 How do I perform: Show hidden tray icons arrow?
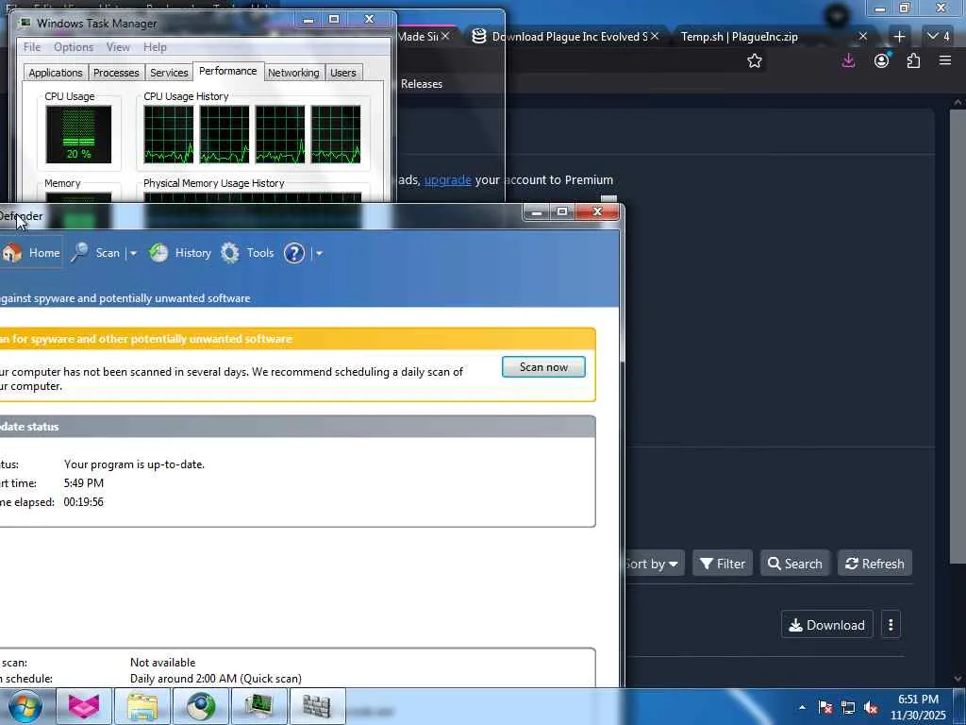pos(802,707)
